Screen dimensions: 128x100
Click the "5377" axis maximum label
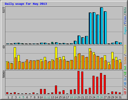[x=4, y=10]
